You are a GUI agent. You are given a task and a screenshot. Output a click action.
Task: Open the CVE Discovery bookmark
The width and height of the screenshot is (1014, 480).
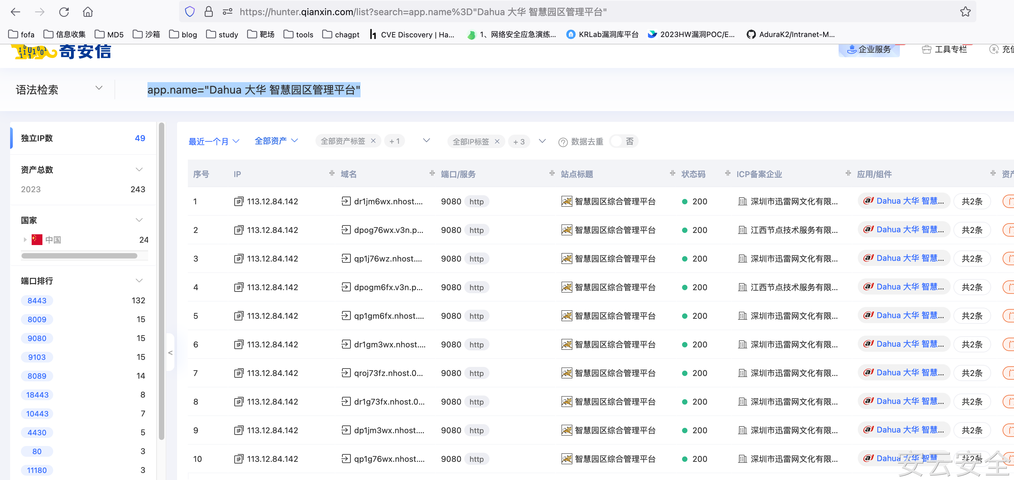(412, 35)
